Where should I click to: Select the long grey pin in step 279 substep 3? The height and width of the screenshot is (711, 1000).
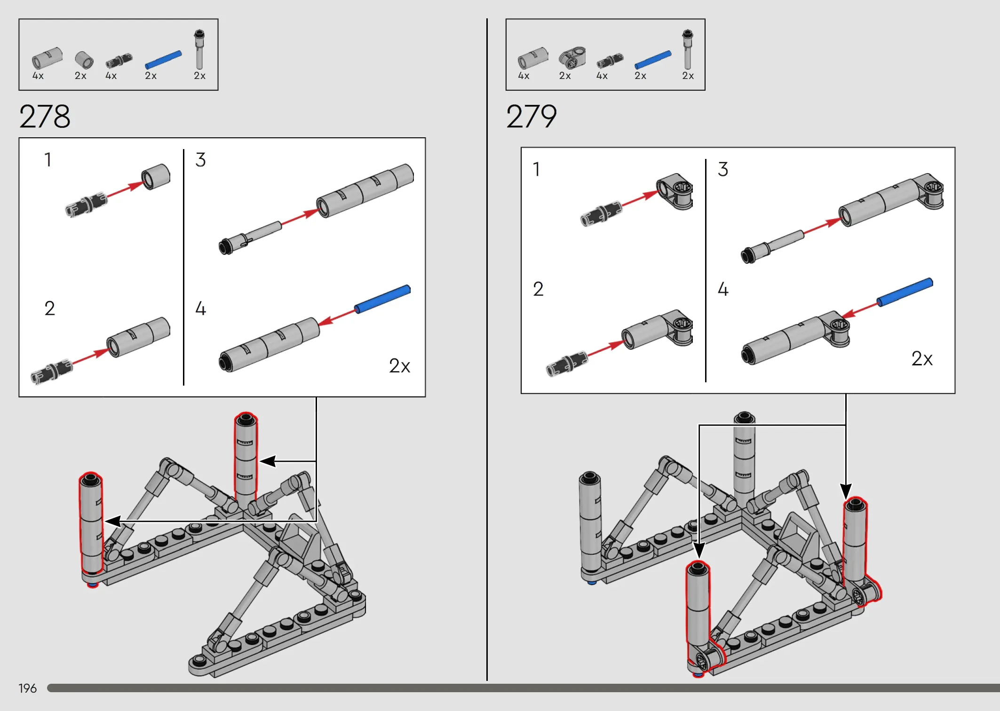point(772,246)
